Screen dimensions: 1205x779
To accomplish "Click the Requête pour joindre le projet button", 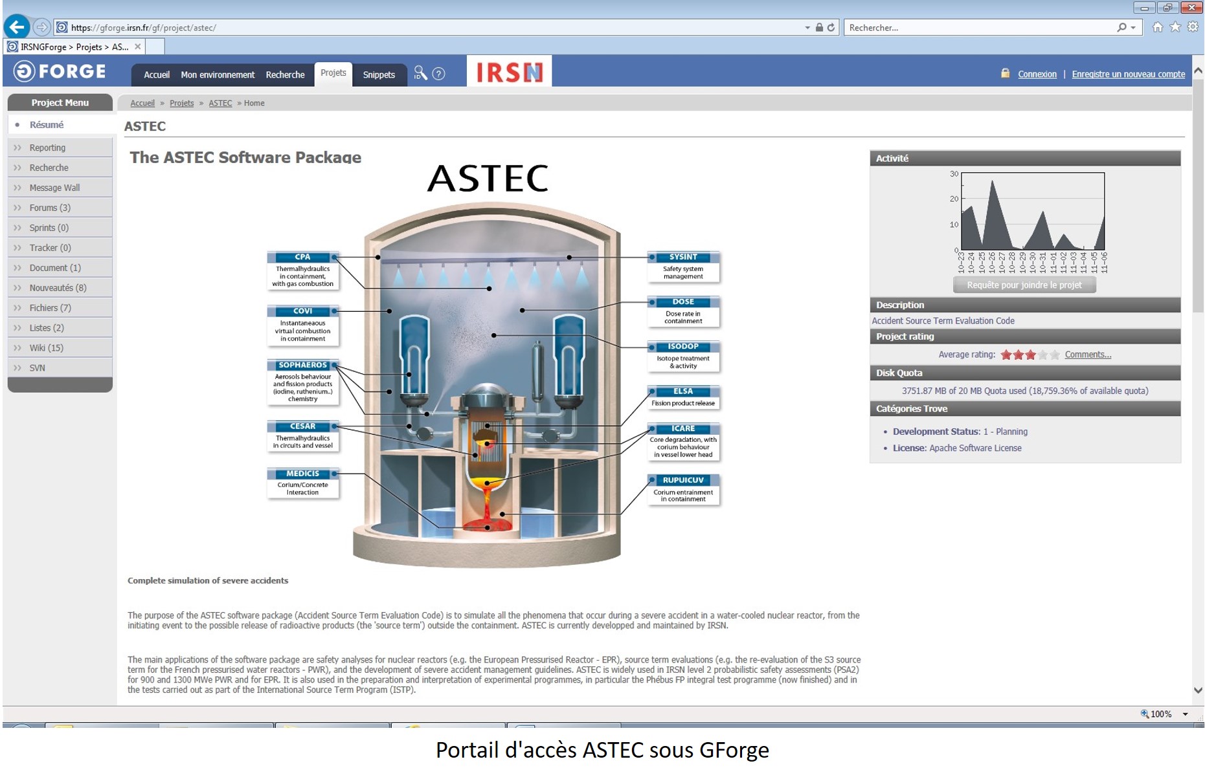I will [x=1024, y=285].
